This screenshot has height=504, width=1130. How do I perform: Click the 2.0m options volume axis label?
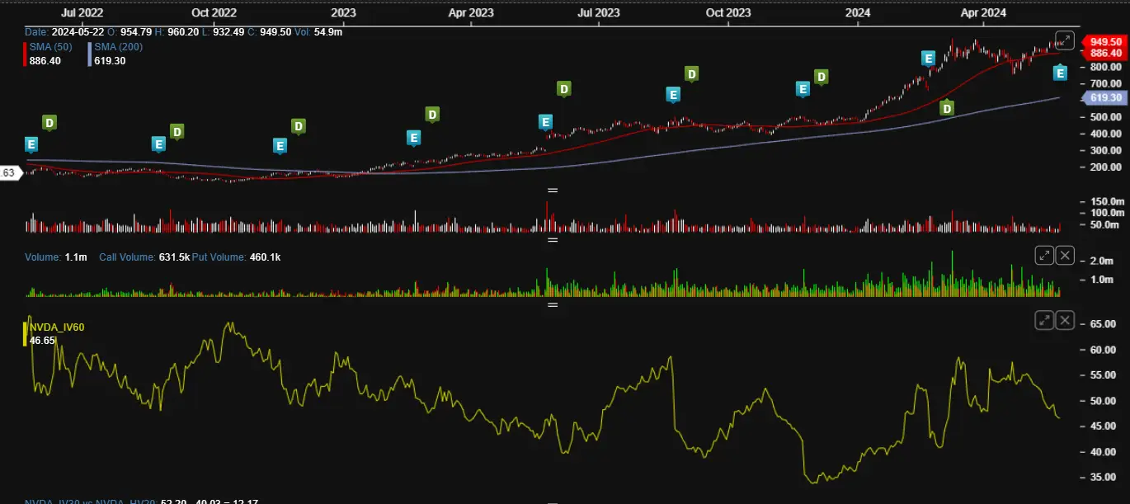(x=1103, y=261)
